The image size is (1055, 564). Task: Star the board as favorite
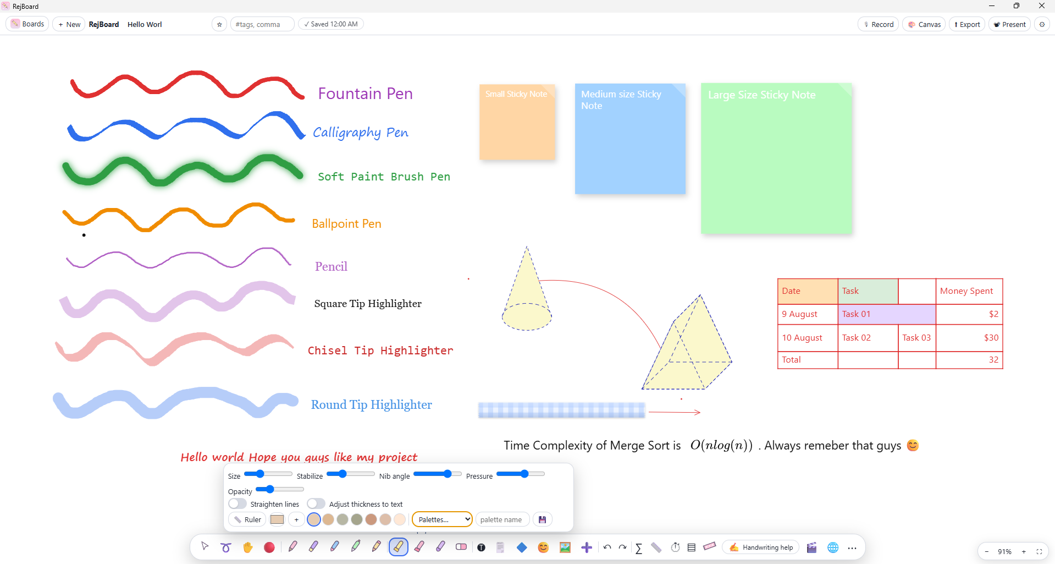219,24
